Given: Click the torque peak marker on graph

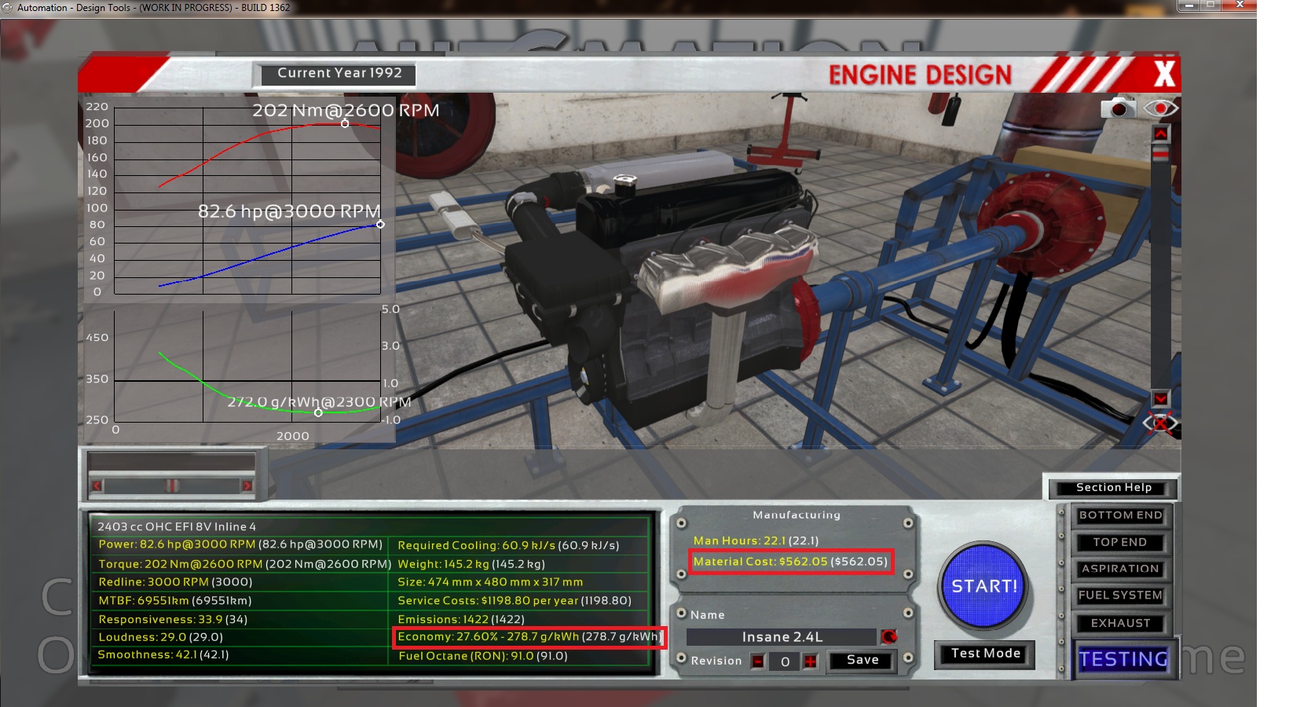Looking at the screenshot, I should [345, 123].
